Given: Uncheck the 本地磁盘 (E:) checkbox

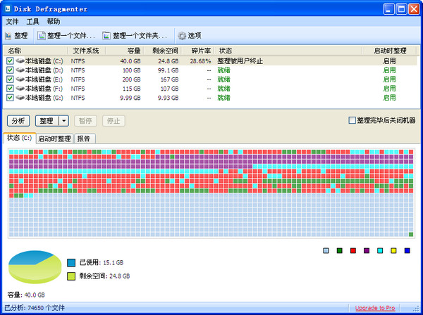Looking at the screenshot, I should tap(9, 79).
